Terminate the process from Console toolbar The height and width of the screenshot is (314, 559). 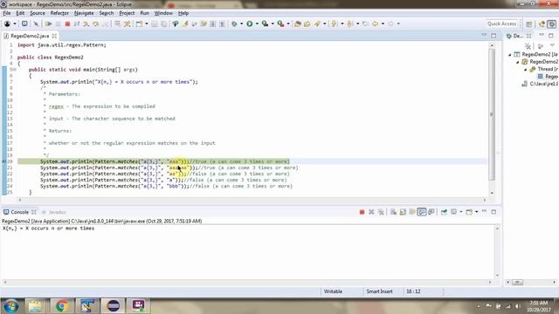(362, 212)
